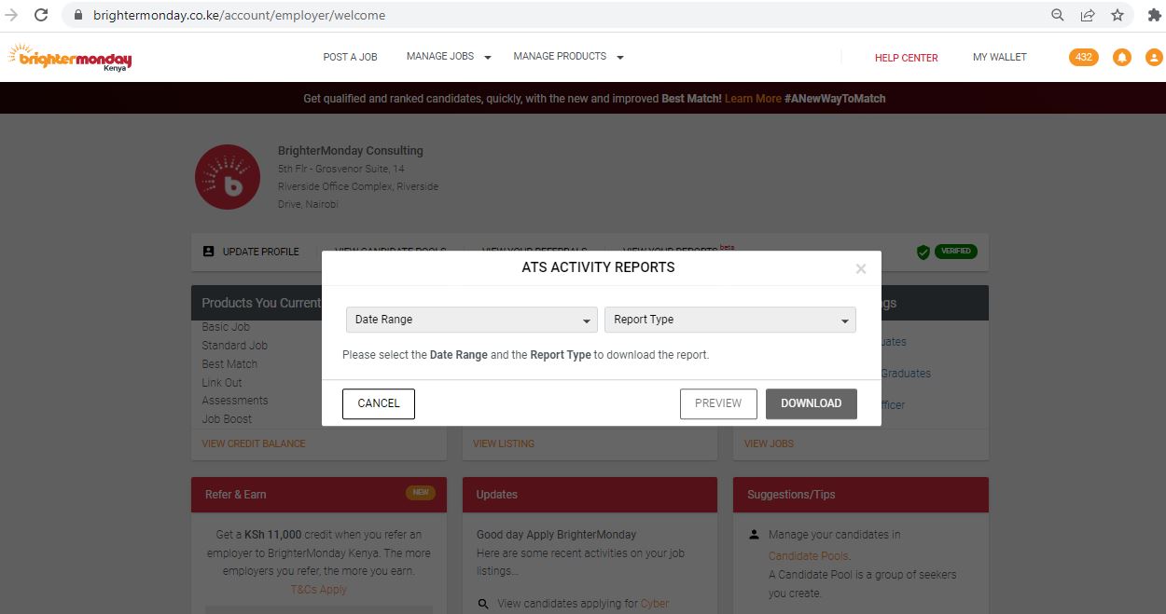Click the PREVIEW button

718,403
